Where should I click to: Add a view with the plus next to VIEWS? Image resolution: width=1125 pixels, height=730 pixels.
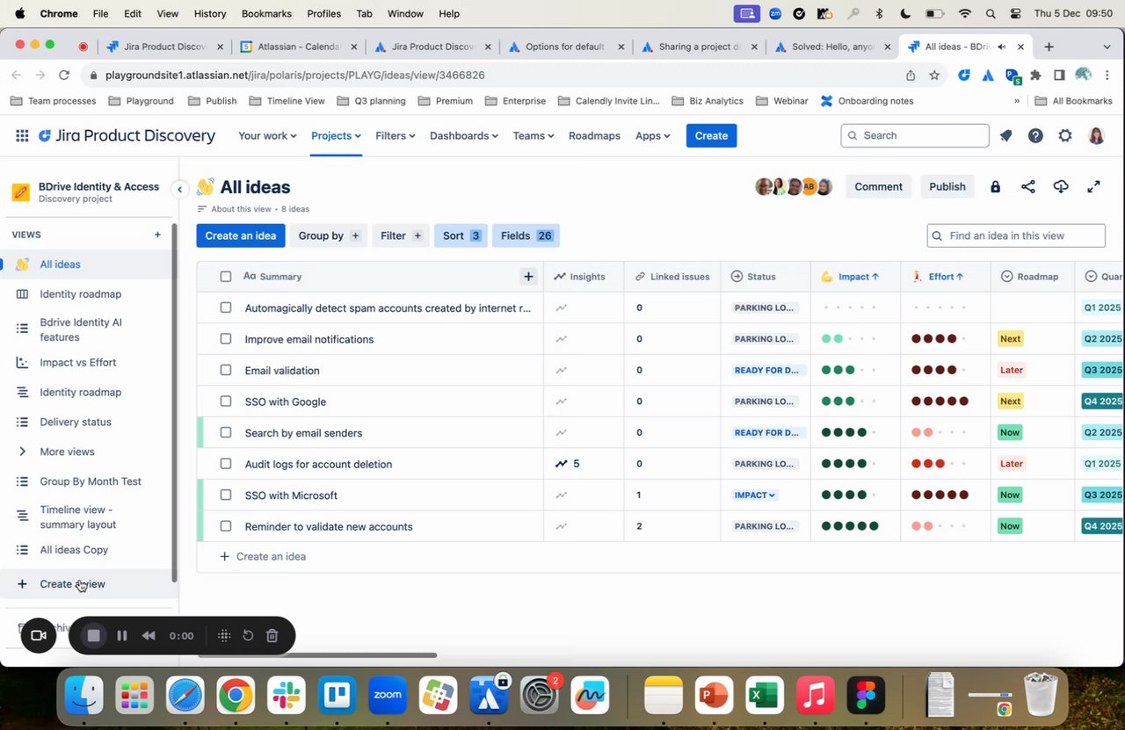tap(157, 235)
